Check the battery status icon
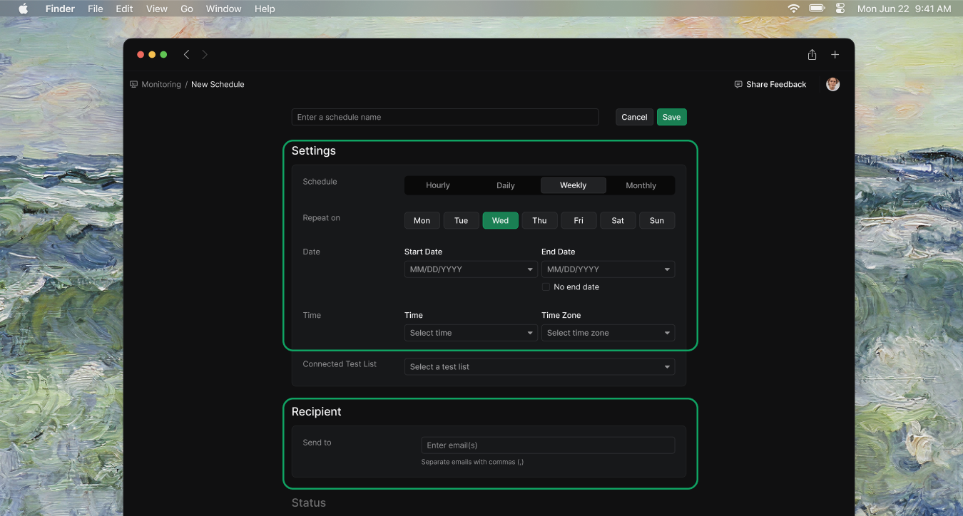Viewport: 963px width, 516px height. coord(817,9)
